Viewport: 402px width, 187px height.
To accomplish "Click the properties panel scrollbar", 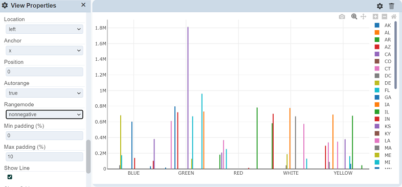I will click(x=88, y=156).
